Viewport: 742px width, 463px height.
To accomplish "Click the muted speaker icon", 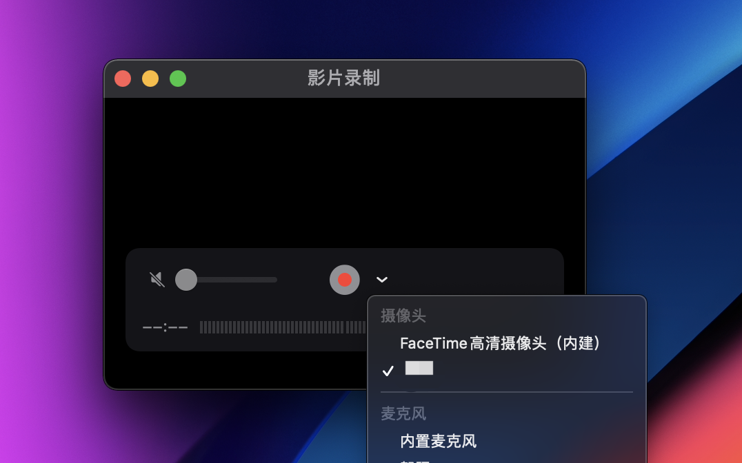I will [x=157, y=280].
